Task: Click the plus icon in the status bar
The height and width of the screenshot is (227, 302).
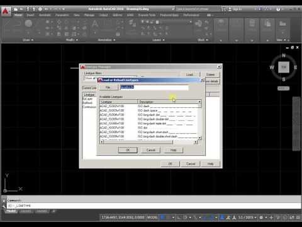Action: pyautogui.click(x=271, y=218)
